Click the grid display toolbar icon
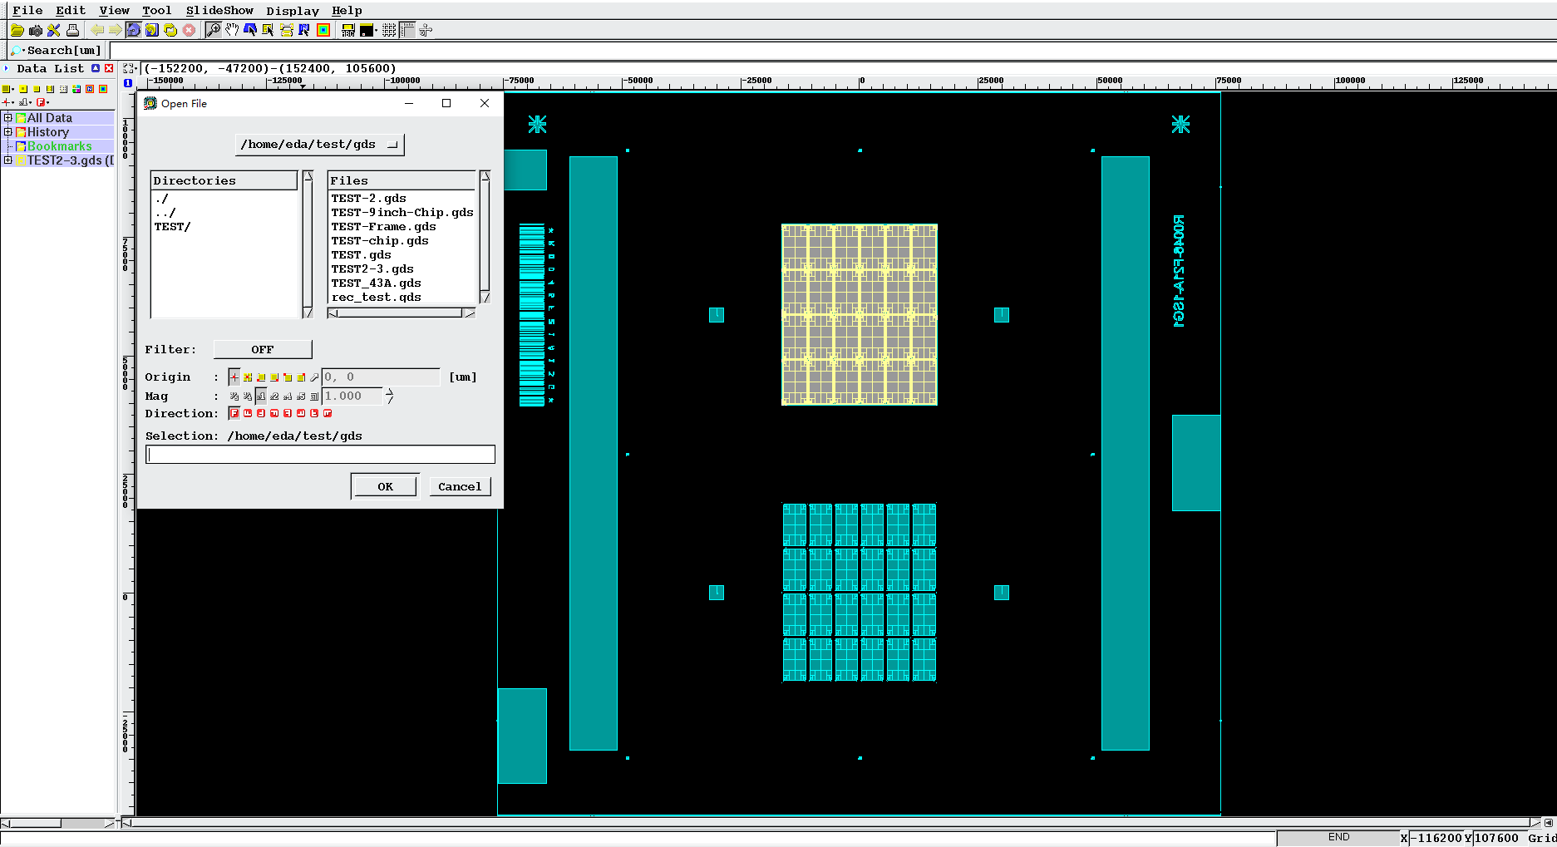 389,30
